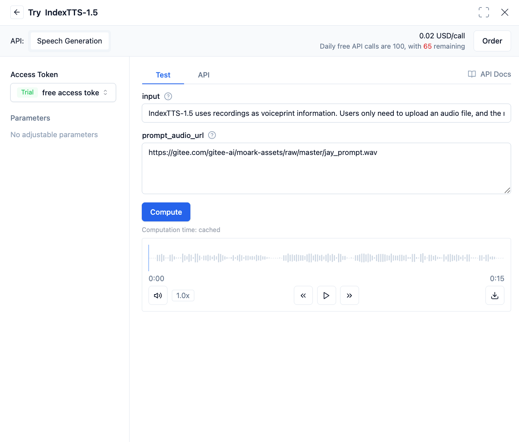Fast forward the audio with double-right arrows

click(350, 295)
